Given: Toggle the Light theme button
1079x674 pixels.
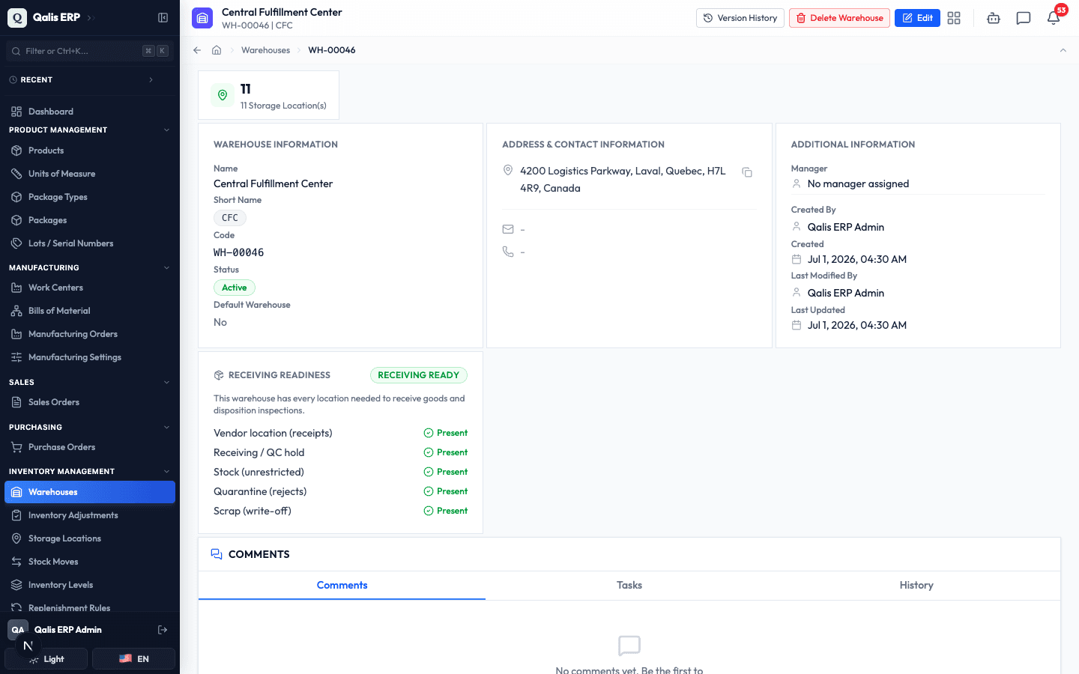Looking at the screenshot, I should tap(46, 659).
